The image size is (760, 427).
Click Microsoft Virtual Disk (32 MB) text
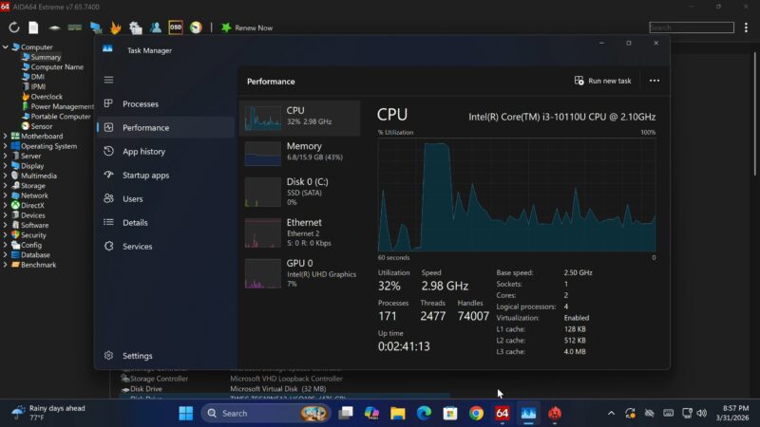277,389
